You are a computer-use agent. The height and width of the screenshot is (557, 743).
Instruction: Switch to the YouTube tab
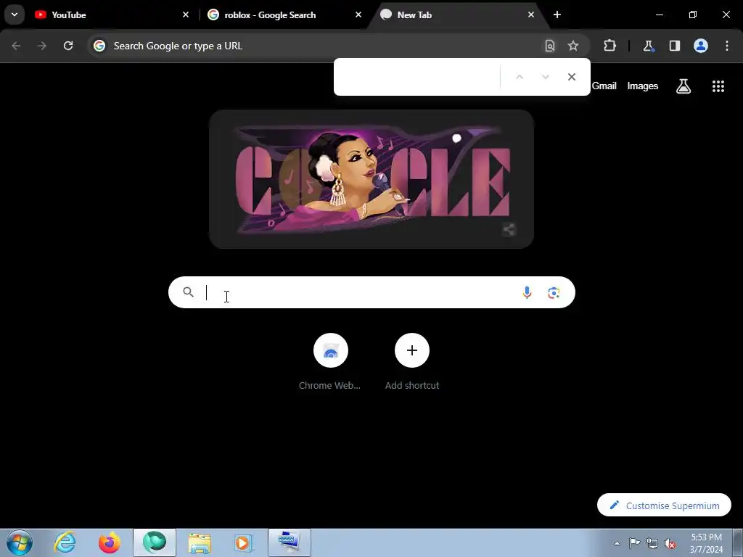112,15
